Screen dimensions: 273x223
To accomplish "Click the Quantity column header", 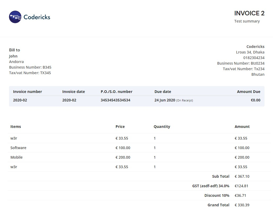I will pyautogui.click(x=162, y=127).
